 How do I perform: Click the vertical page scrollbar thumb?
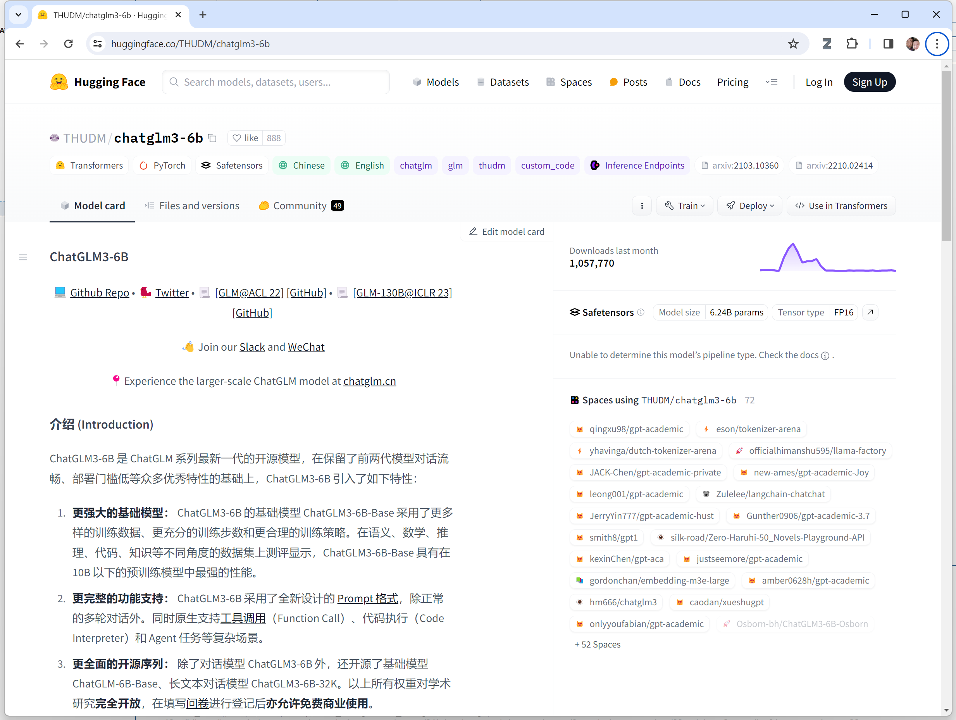946,155
